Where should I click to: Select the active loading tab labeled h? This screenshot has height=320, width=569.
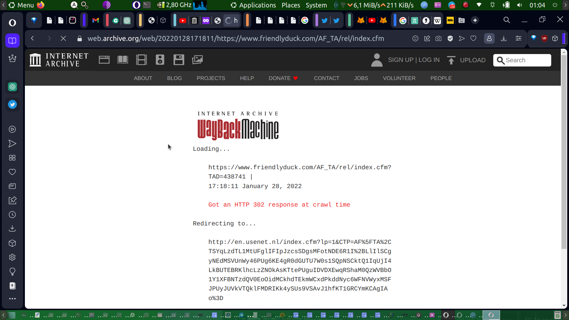pyautogui.click(x=232, y=20)
